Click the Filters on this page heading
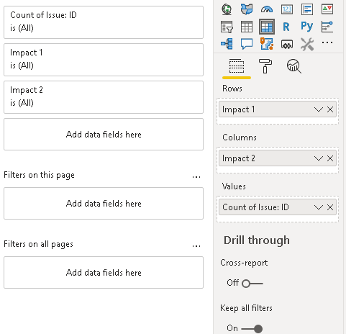 (x=39, y=175)
